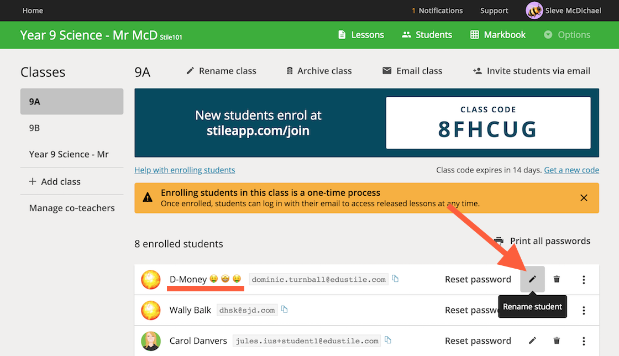619x356 pixels.
Task: Copy Carol Danvers' email with the copy icon
Action: pyautogui.click(x=388, y=340)
